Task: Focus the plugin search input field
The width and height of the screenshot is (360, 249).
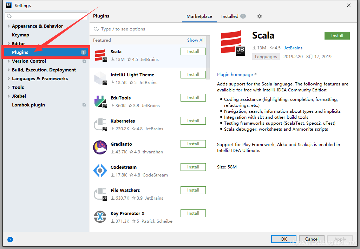Action: [150, 29]
